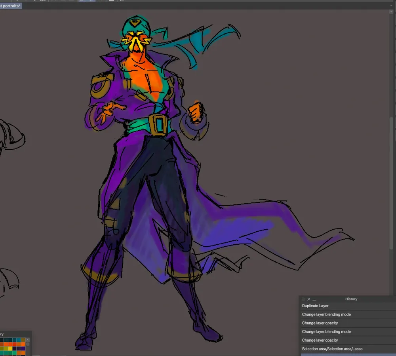The height and width of the screenshot is (356, 396).
Task: Pick the gold-brown swatch in the top row
Action: click(23, 340)
